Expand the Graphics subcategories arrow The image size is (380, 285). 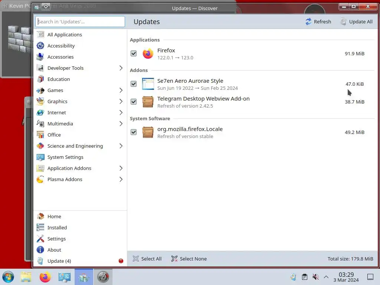(x=121, y=102)
